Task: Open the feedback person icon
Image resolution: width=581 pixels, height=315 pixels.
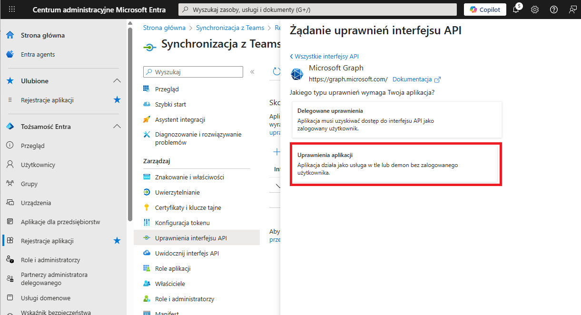Action: pyautogui.click(x=572, y=10)
